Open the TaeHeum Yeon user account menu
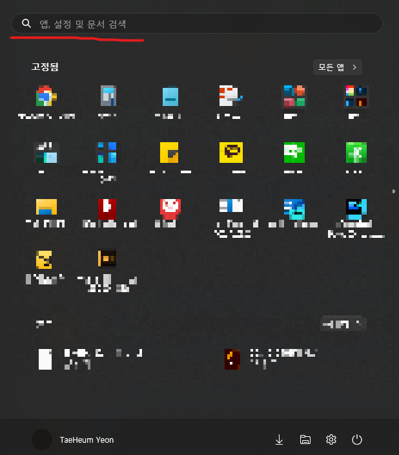Screen dimensions: 399x455 (x=72, y=439)
